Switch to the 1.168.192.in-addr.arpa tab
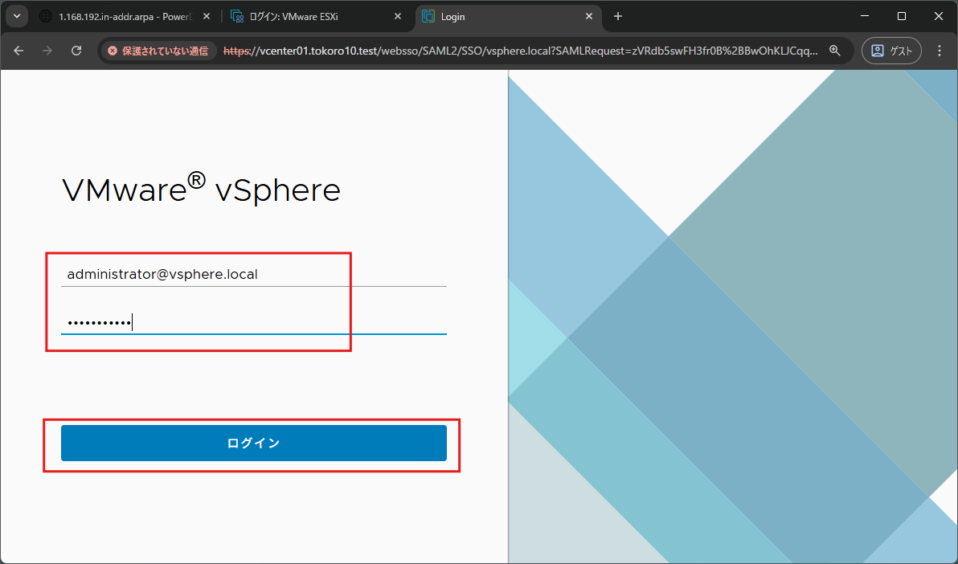The width and height of the screenshot is (958, 564). 125,17
